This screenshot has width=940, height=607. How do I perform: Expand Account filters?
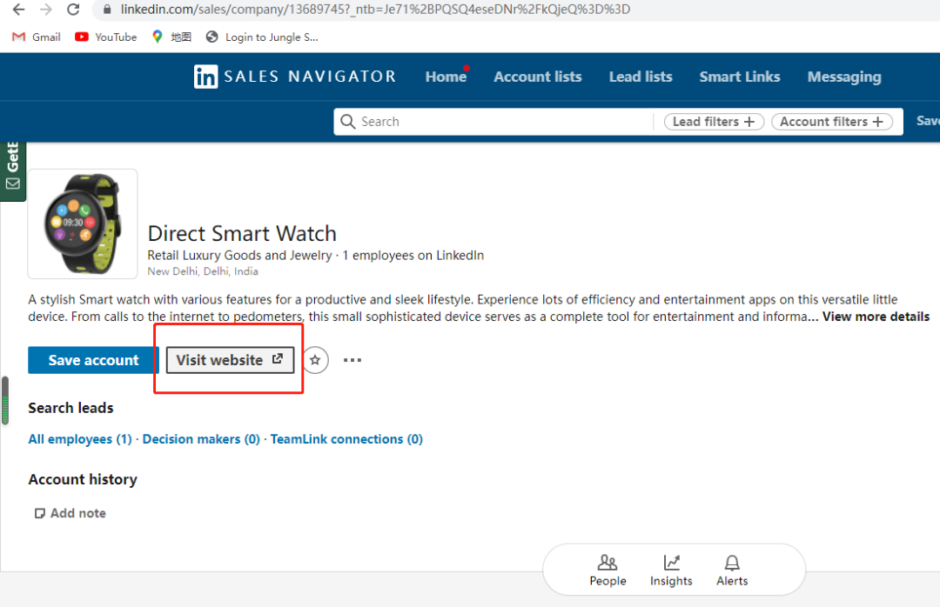(832, 122)
